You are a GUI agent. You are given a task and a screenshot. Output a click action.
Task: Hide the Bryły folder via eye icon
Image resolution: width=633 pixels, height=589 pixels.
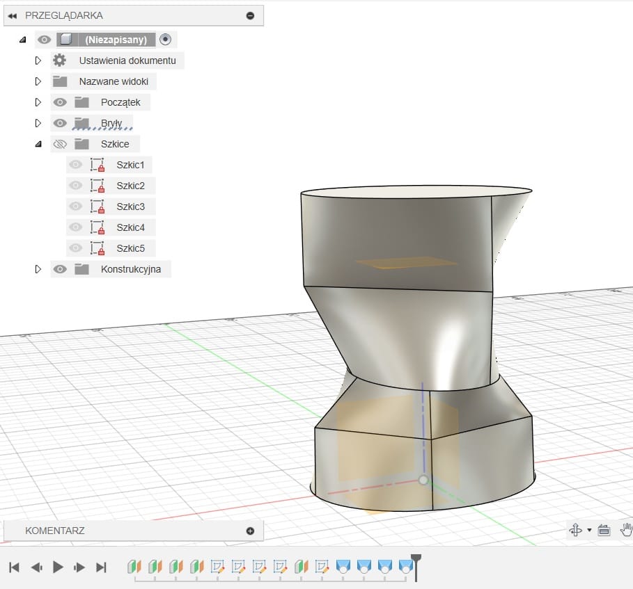(x=60, y=123)
